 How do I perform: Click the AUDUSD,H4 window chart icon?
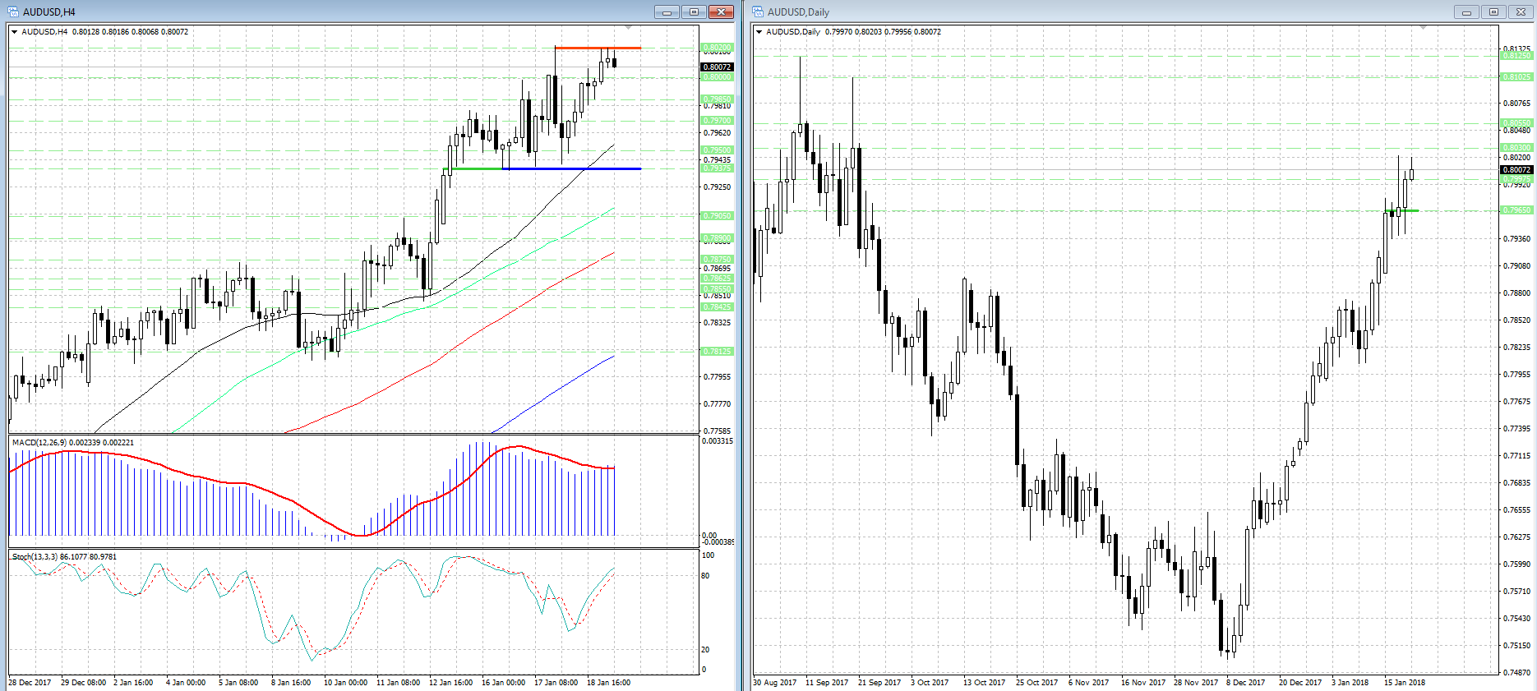pyautogui.click(x=13, y=12)
